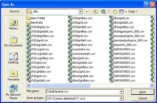Expand the Save in folder dropdown

tap(80, 12)
